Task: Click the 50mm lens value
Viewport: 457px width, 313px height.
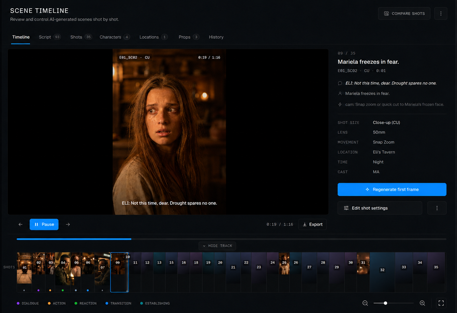Action: [379, 132]
